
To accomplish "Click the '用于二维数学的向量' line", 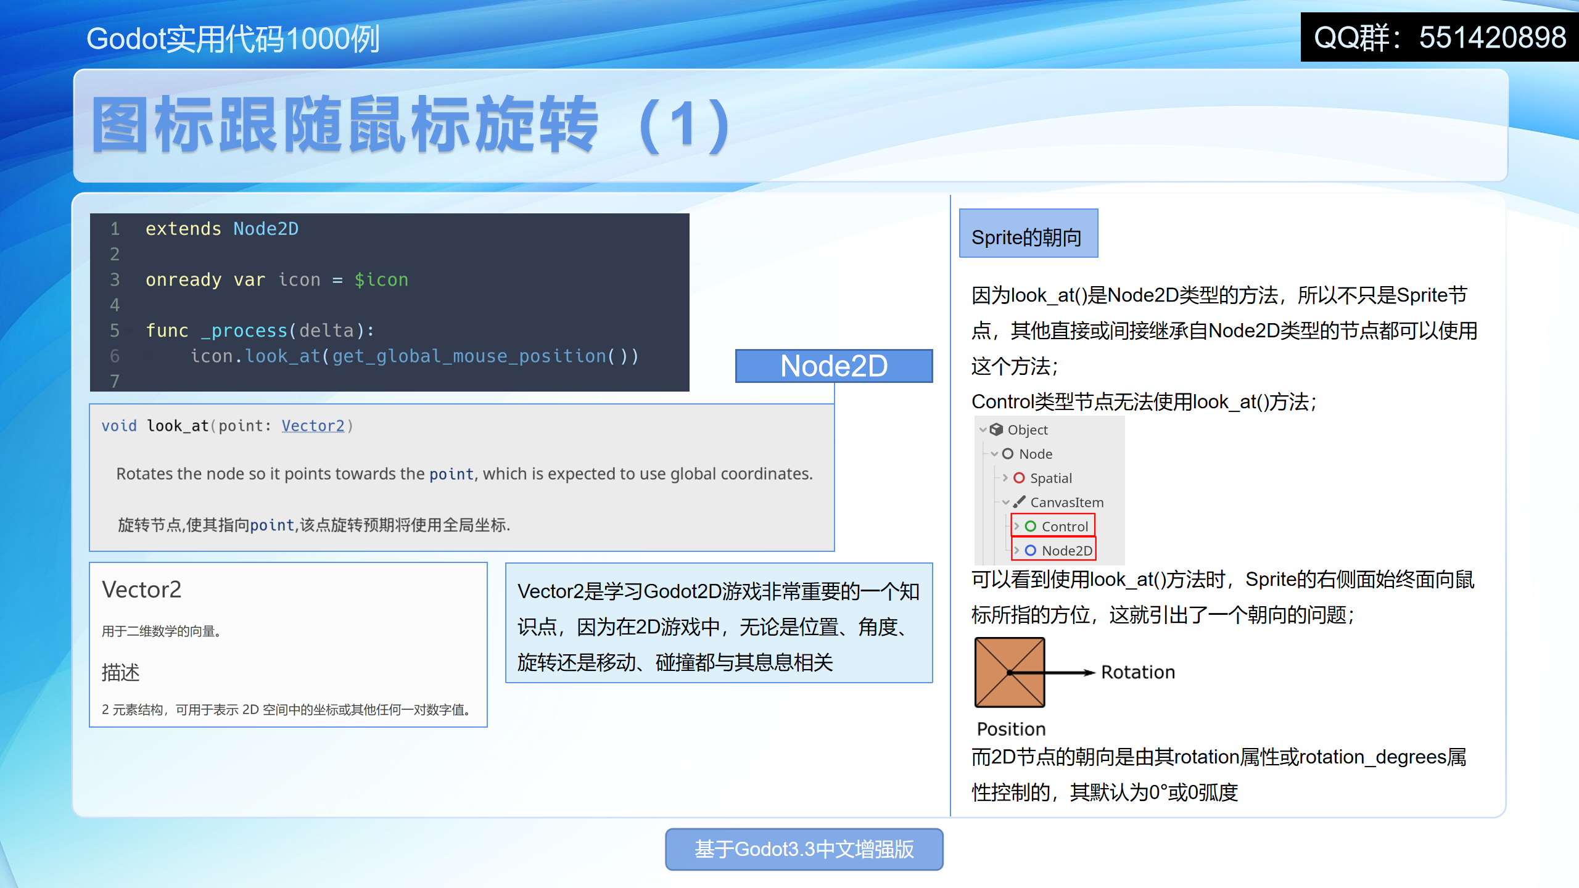I will 162,631.
